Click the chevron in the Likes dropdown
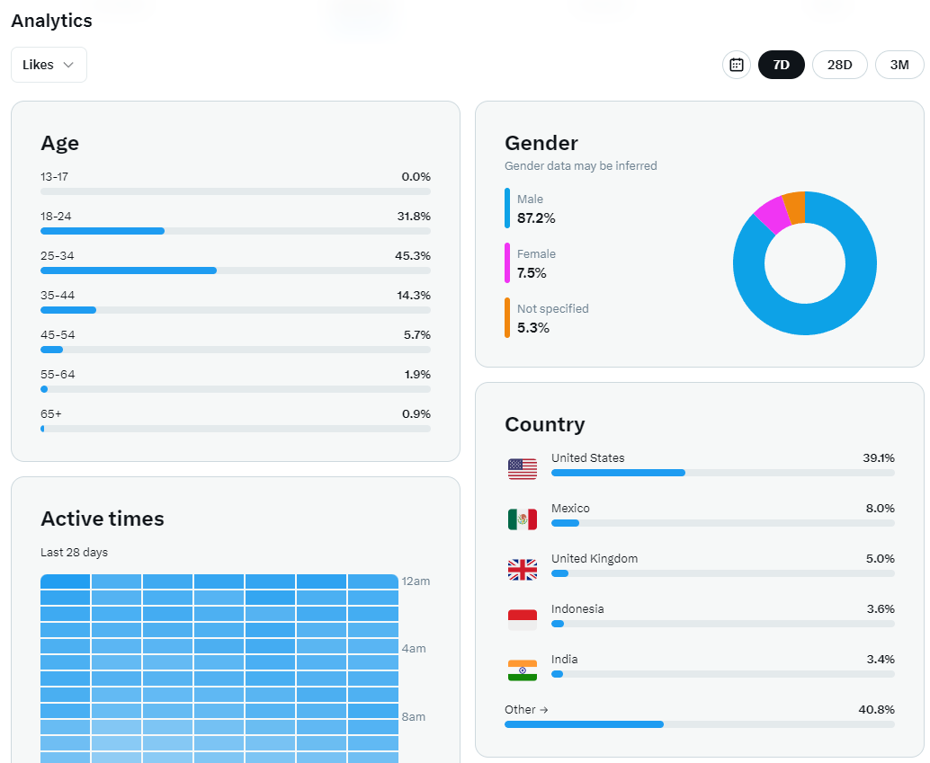 (68, 65)
